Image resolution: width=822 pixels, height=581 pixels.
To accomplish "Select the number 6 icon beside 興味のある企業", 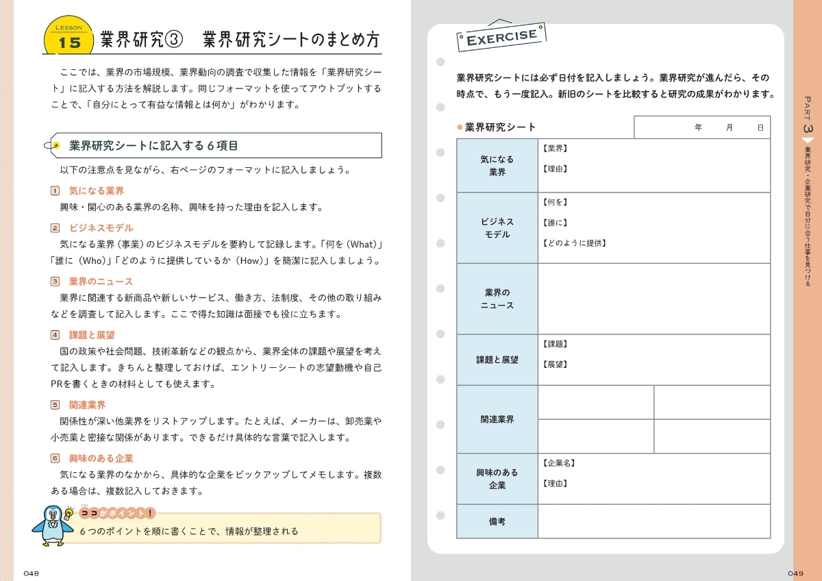I will click(55, 458).
